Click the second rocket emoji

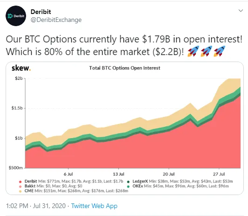[x=206, y=51]
